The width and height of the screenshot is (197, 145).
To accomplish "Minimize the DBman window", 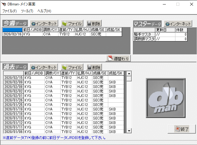I will point(164,4).
